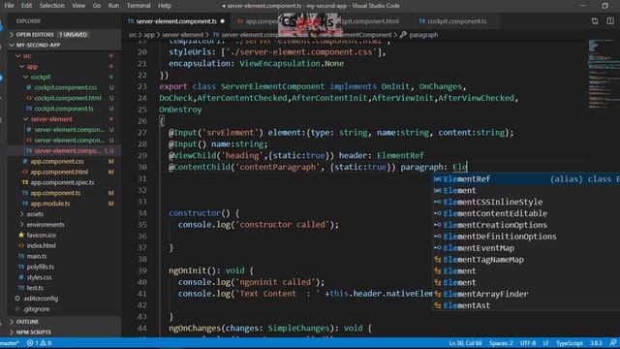Switch to server-element.component.ts tab
Viewport: 620px width, 349px height.
click(x=176, y=21)
